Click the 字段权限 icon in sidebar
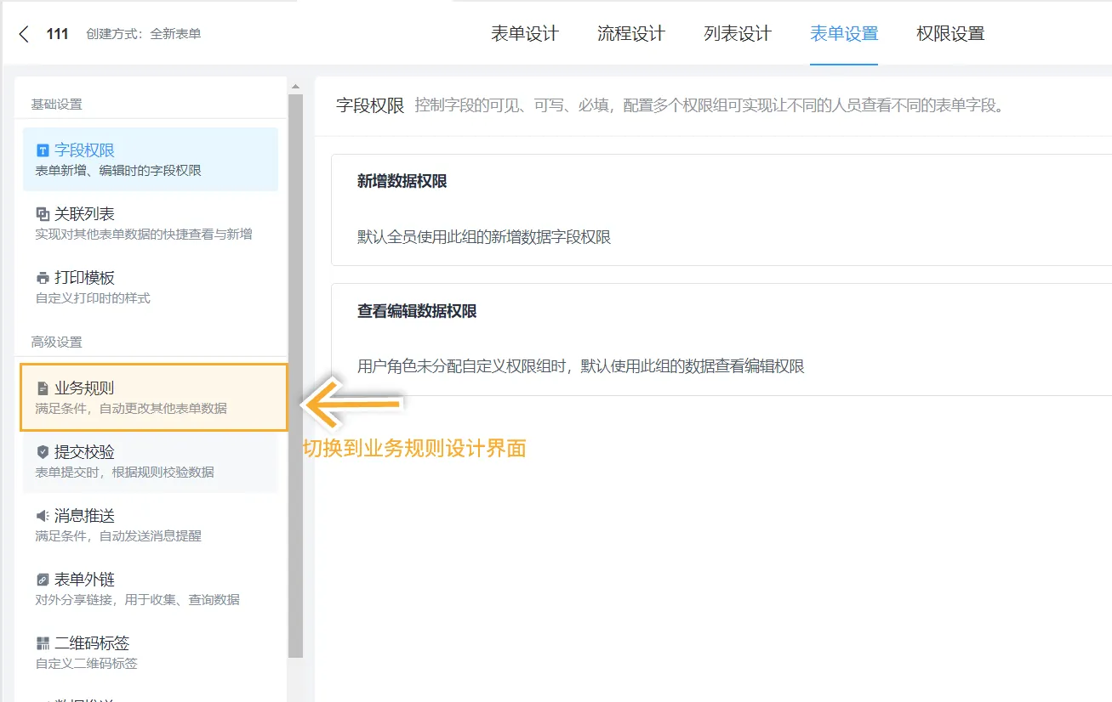1112x702 pixels. pos(43,150)
